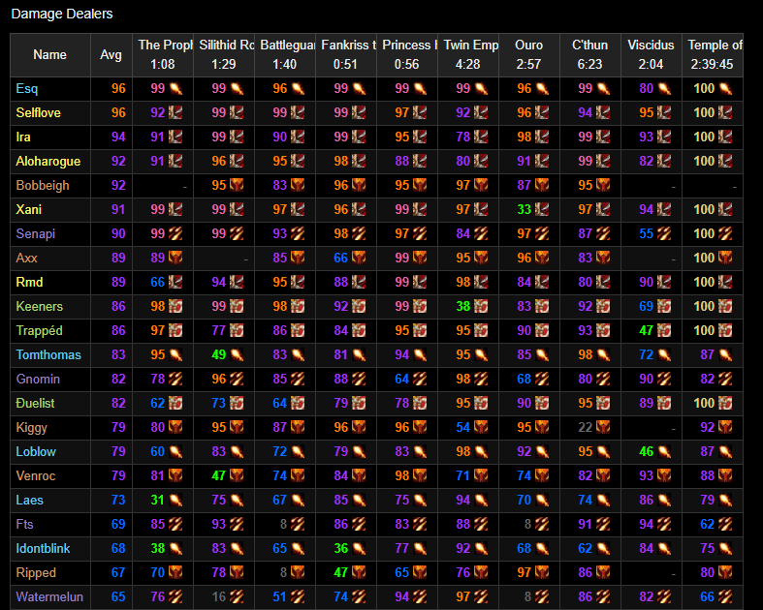Click Tomthomas' green 49 Silithid score
This screenshot has width=763, height=610.
coord(219,354)
